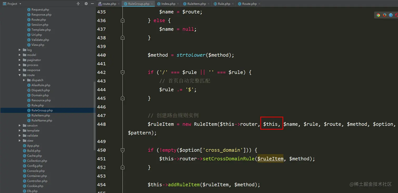Click fold end marker at line 452
The width and height of the screenshot is (398, 193).
(x=122, y=167)
